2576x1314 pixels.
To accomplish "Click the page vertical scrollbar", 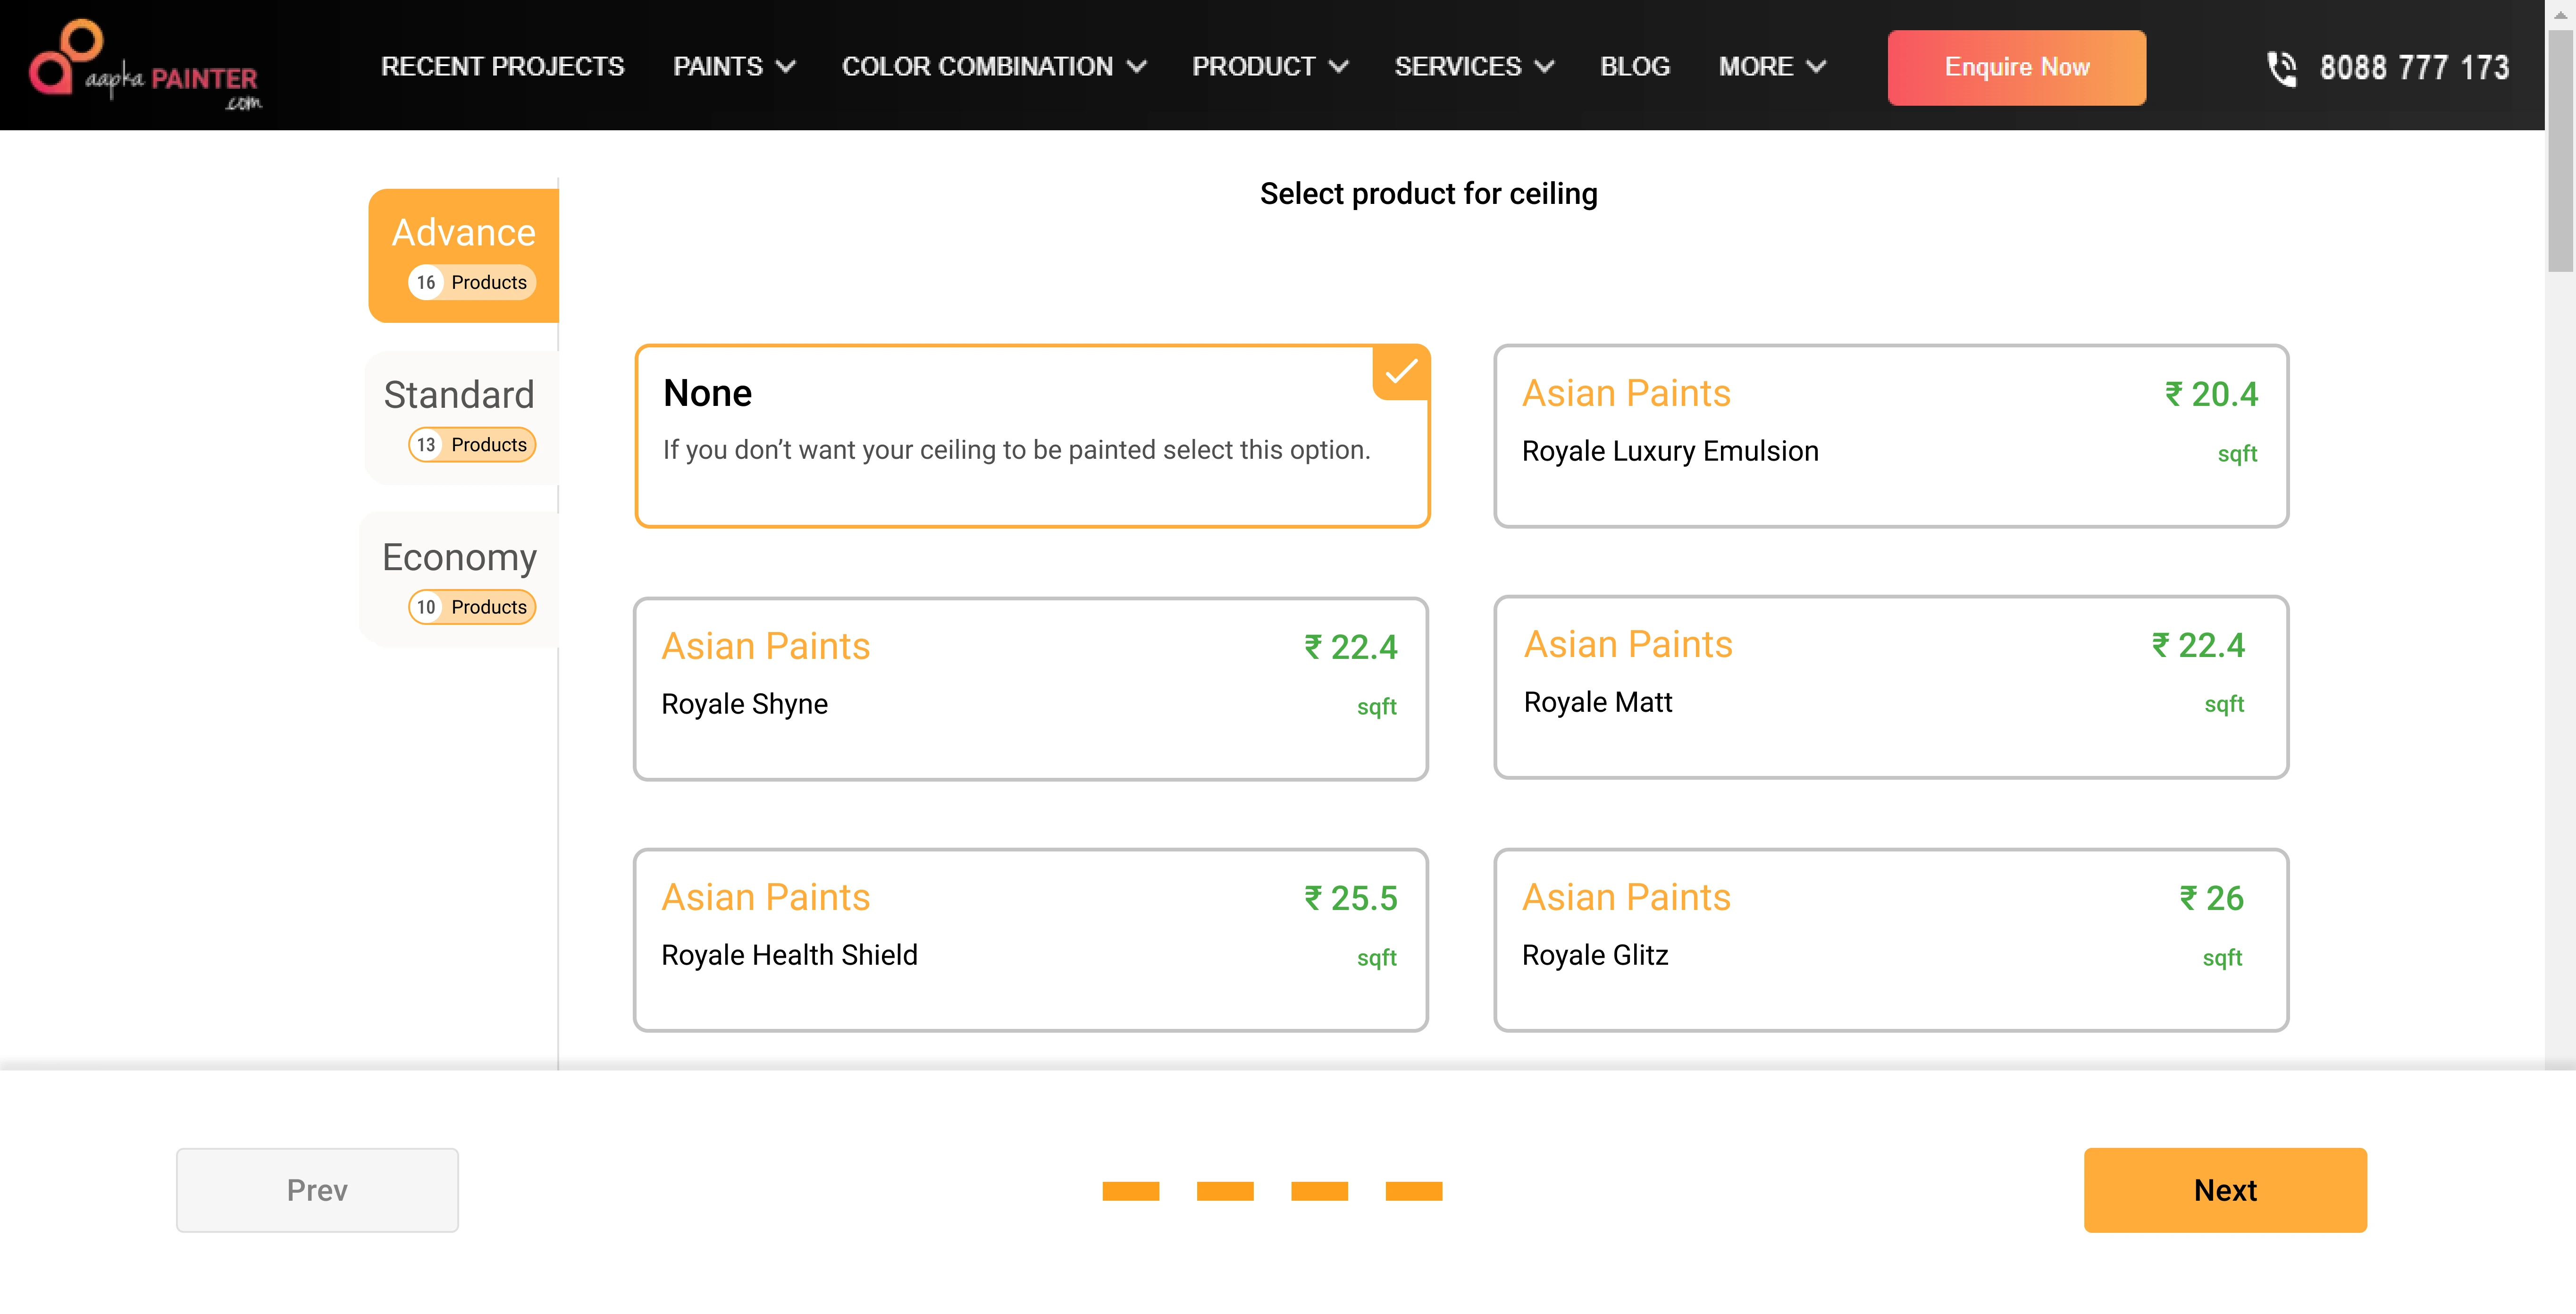I will (x=2560, y=150).
